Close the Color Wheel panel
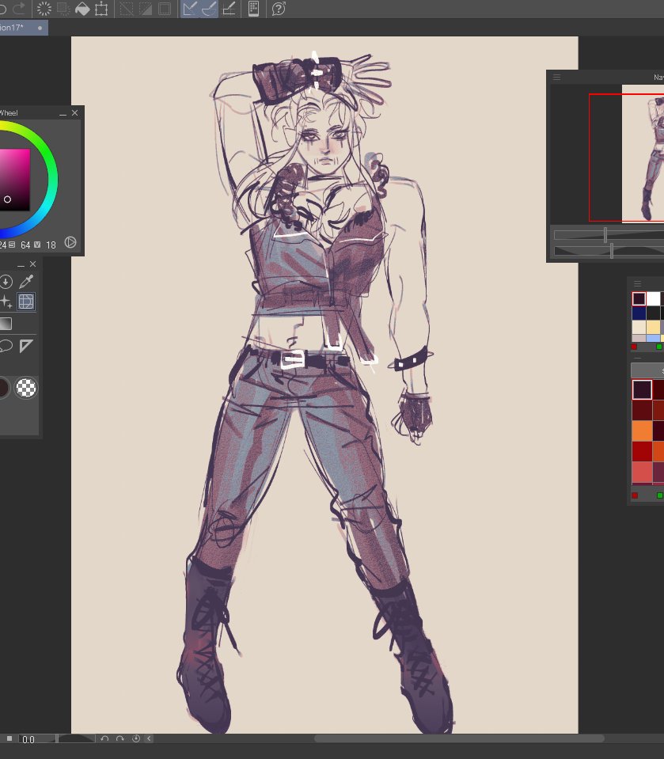 point(74,113)
